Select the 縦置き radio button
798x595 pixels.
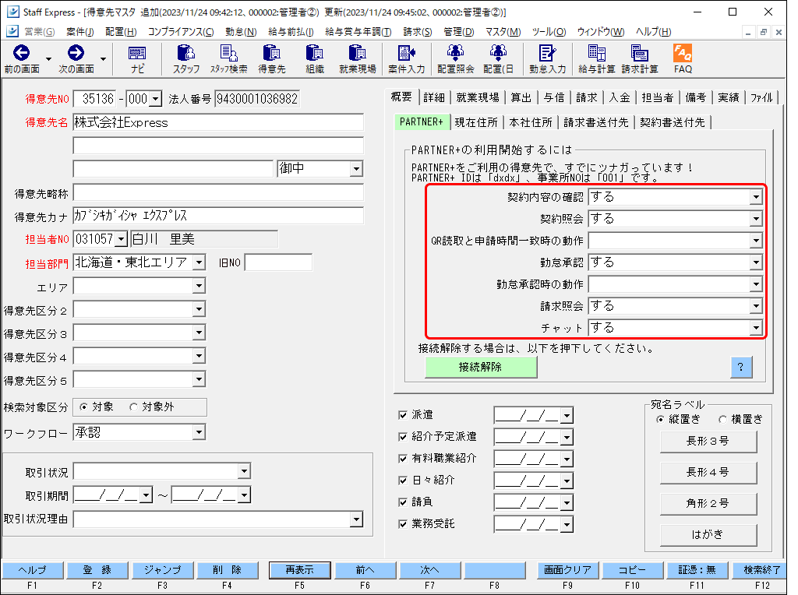tap(660, 420)
